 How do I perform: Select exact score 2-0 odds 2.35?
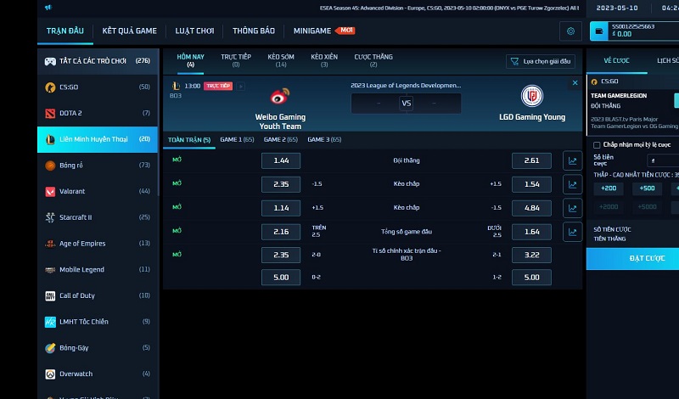pos(281,256)
